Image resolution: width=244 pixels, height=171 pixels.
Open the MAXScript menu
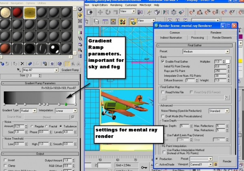(x=145, y=5)
